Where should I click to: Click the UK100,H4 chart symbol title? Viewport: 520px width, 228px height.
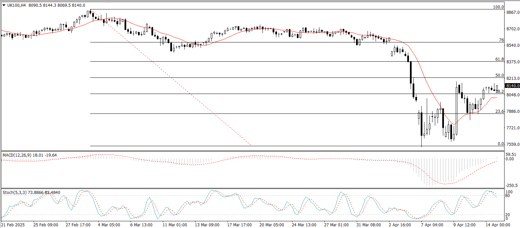[x=17, y=5]
